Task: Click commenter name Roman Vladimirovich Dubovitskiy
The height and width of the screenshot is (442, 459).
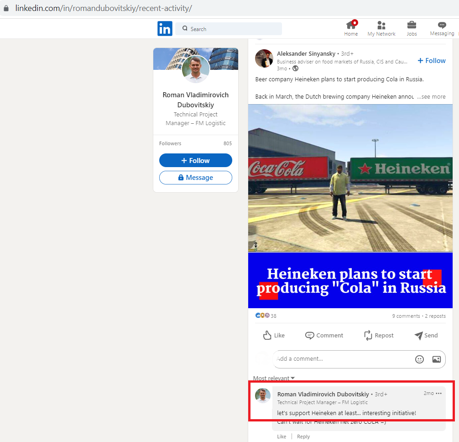Action: point(323,394)
